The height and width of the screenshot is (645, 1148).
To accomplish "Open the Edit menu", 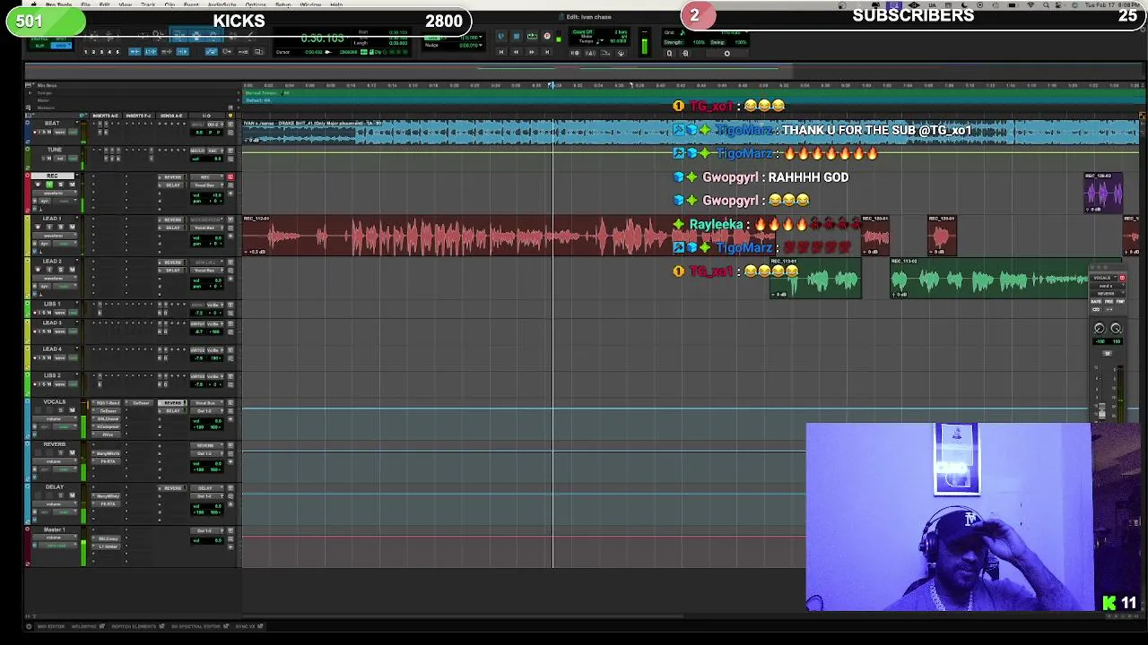I will point(105,4).
